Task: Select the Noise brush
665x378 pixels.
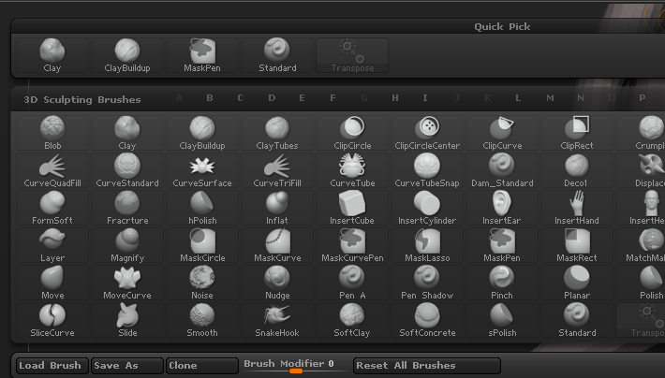Action: 202,283
